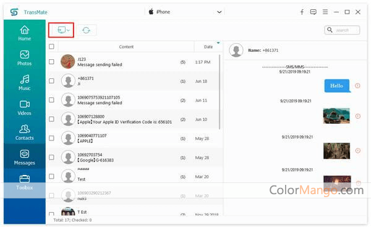The width and height of the screenshot is (371, 228).
Task: Open the Test conversation row
Action: click(134, 176)
